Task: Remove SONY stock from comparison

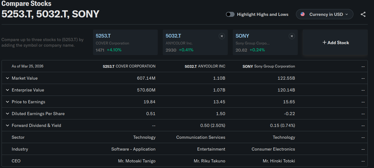Action: 292,36
